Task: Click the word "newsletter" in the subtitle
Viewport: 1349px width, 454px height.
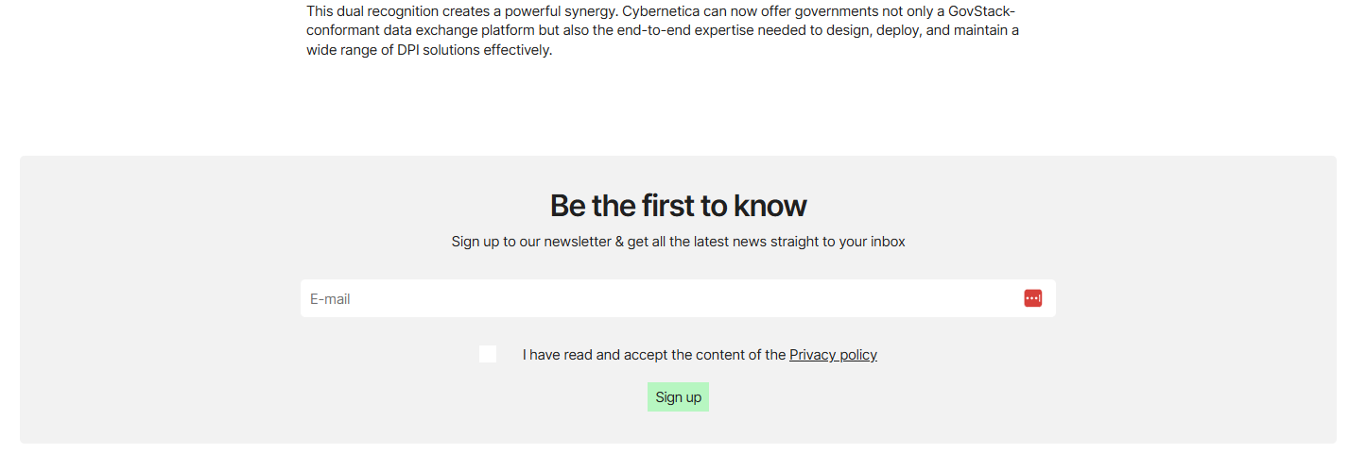Action: point(578,242)
